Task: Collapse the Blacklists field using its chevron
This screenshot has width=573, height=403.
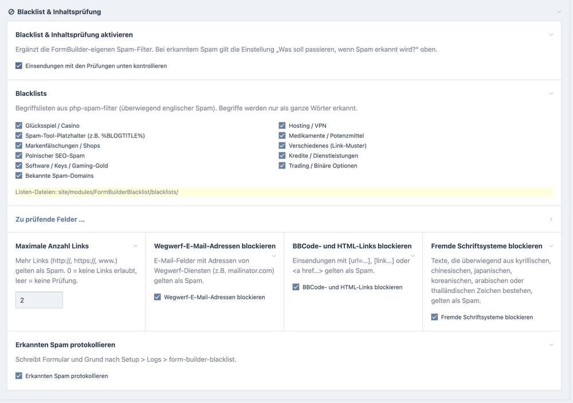Action: [x=551, y=93]
